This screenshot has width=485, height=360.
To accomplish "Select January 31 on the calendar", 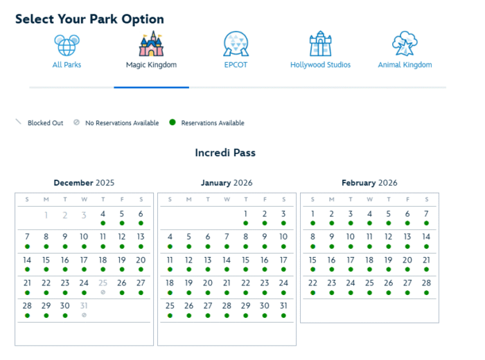I will click(283, 305).
